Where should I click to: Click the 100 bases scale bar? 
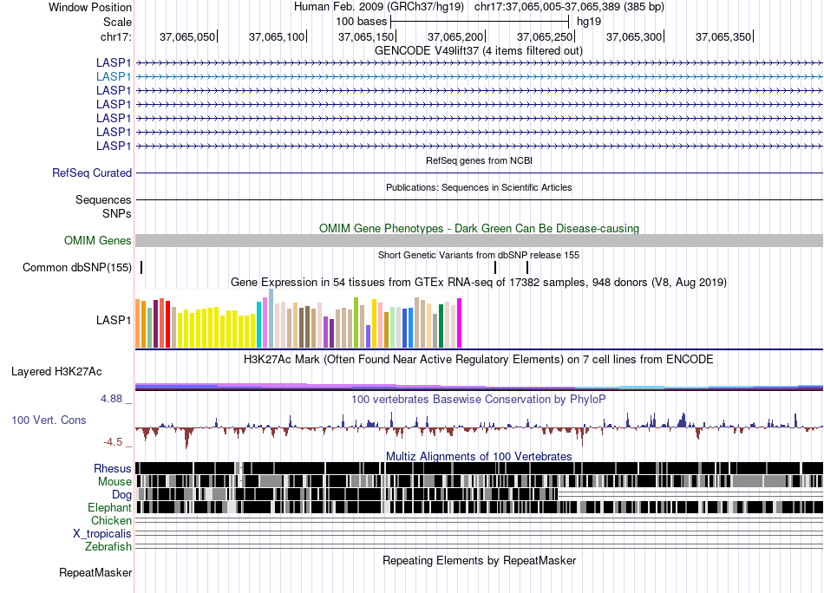tap(480, 22)
